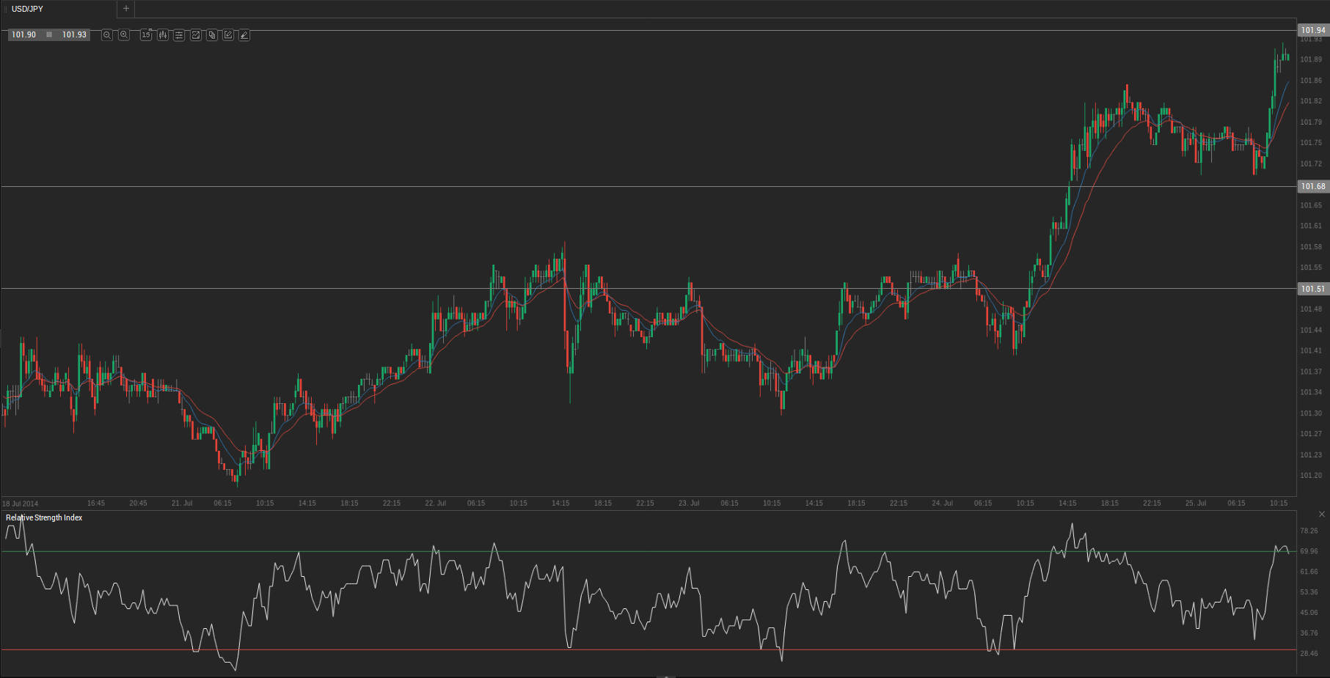
Task: Select the highlighter drawing tool icon
Action: 244,35
